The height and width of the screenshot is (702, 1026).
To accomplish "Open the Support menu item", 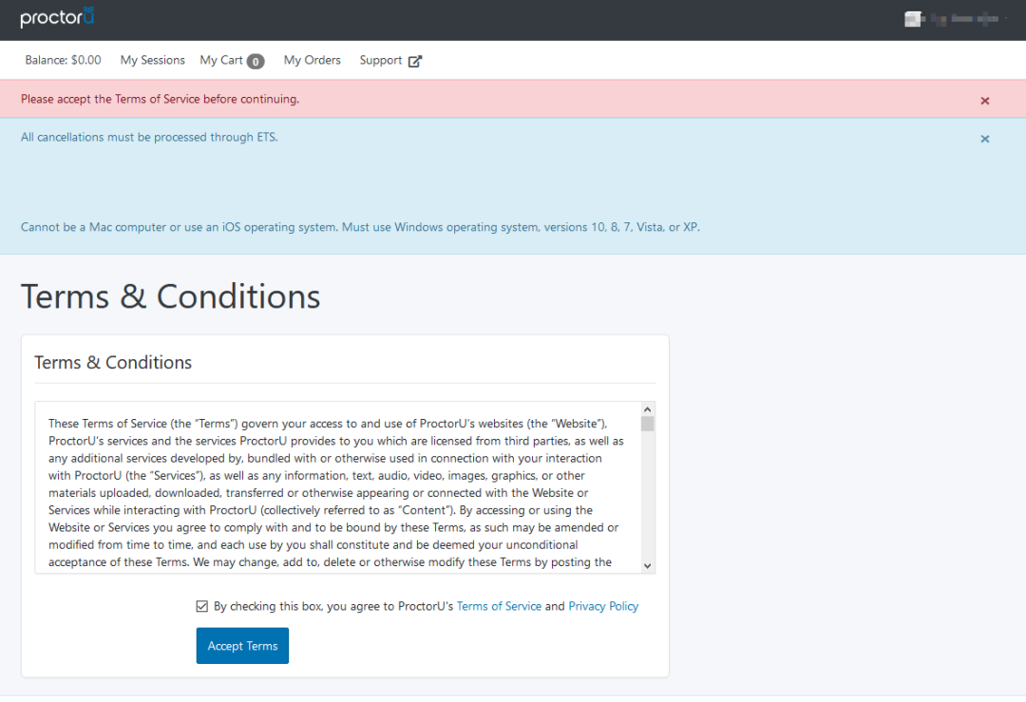I will coord(381,60).
